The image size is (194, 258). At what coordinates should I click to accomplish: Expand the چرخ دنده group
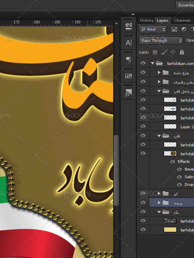159,72
